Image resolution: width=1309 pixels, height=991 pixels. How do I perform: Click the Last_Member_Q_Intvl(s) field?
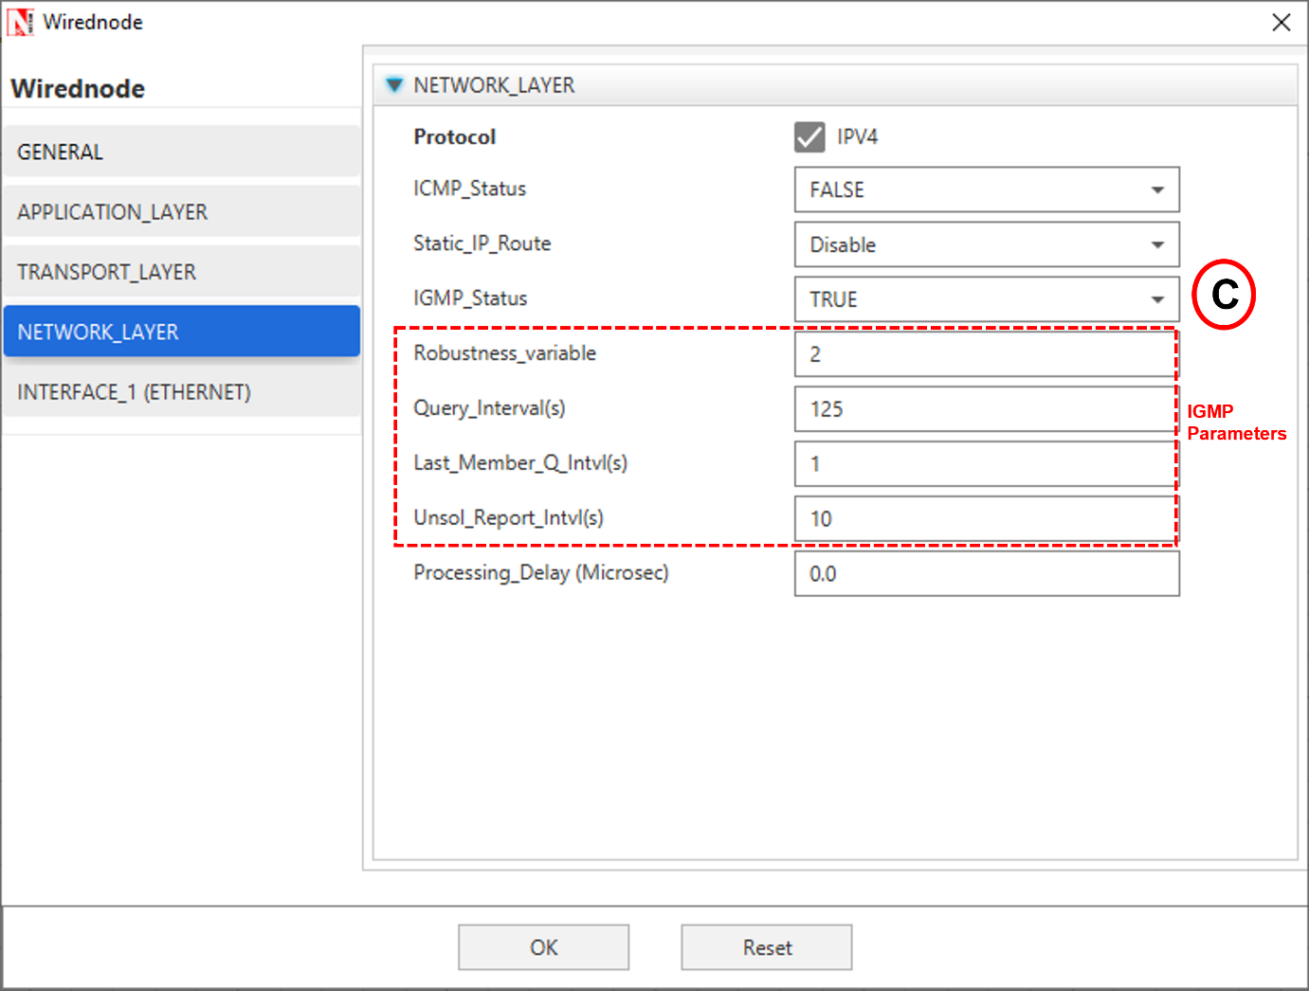click(986, 464)
